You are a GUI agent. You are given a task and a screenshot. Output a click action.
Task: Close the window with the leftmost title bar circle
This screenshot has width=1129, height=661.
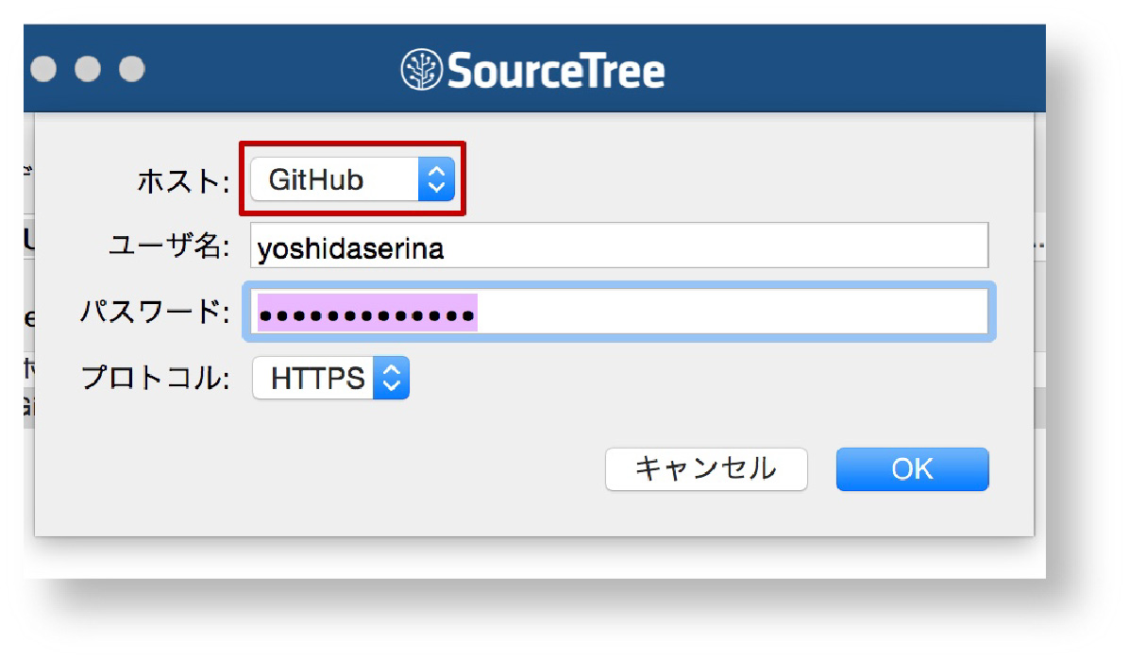[44, 69]
